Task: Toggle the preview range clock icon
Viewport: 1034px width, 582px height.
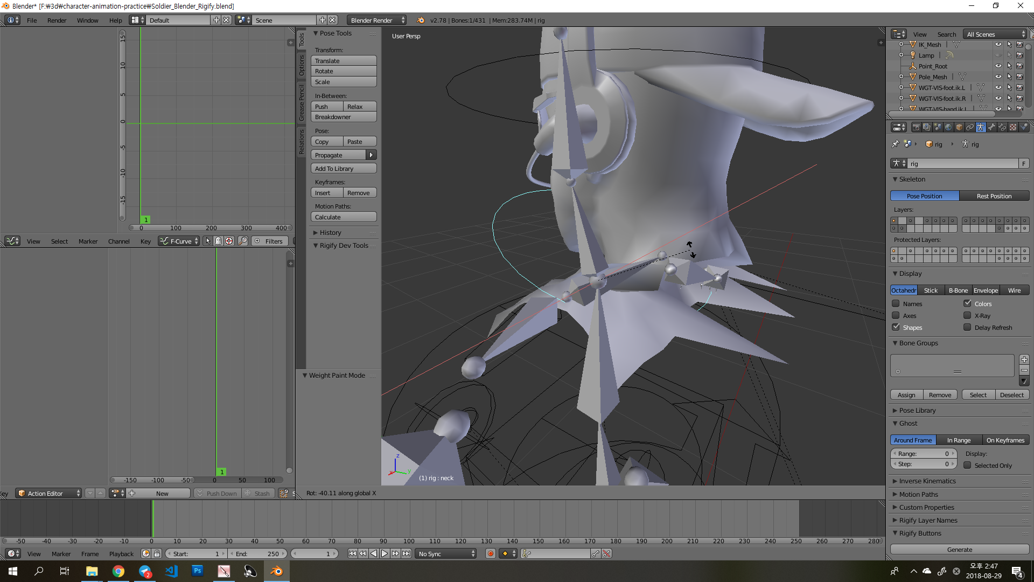Action: tap(146, 553)
